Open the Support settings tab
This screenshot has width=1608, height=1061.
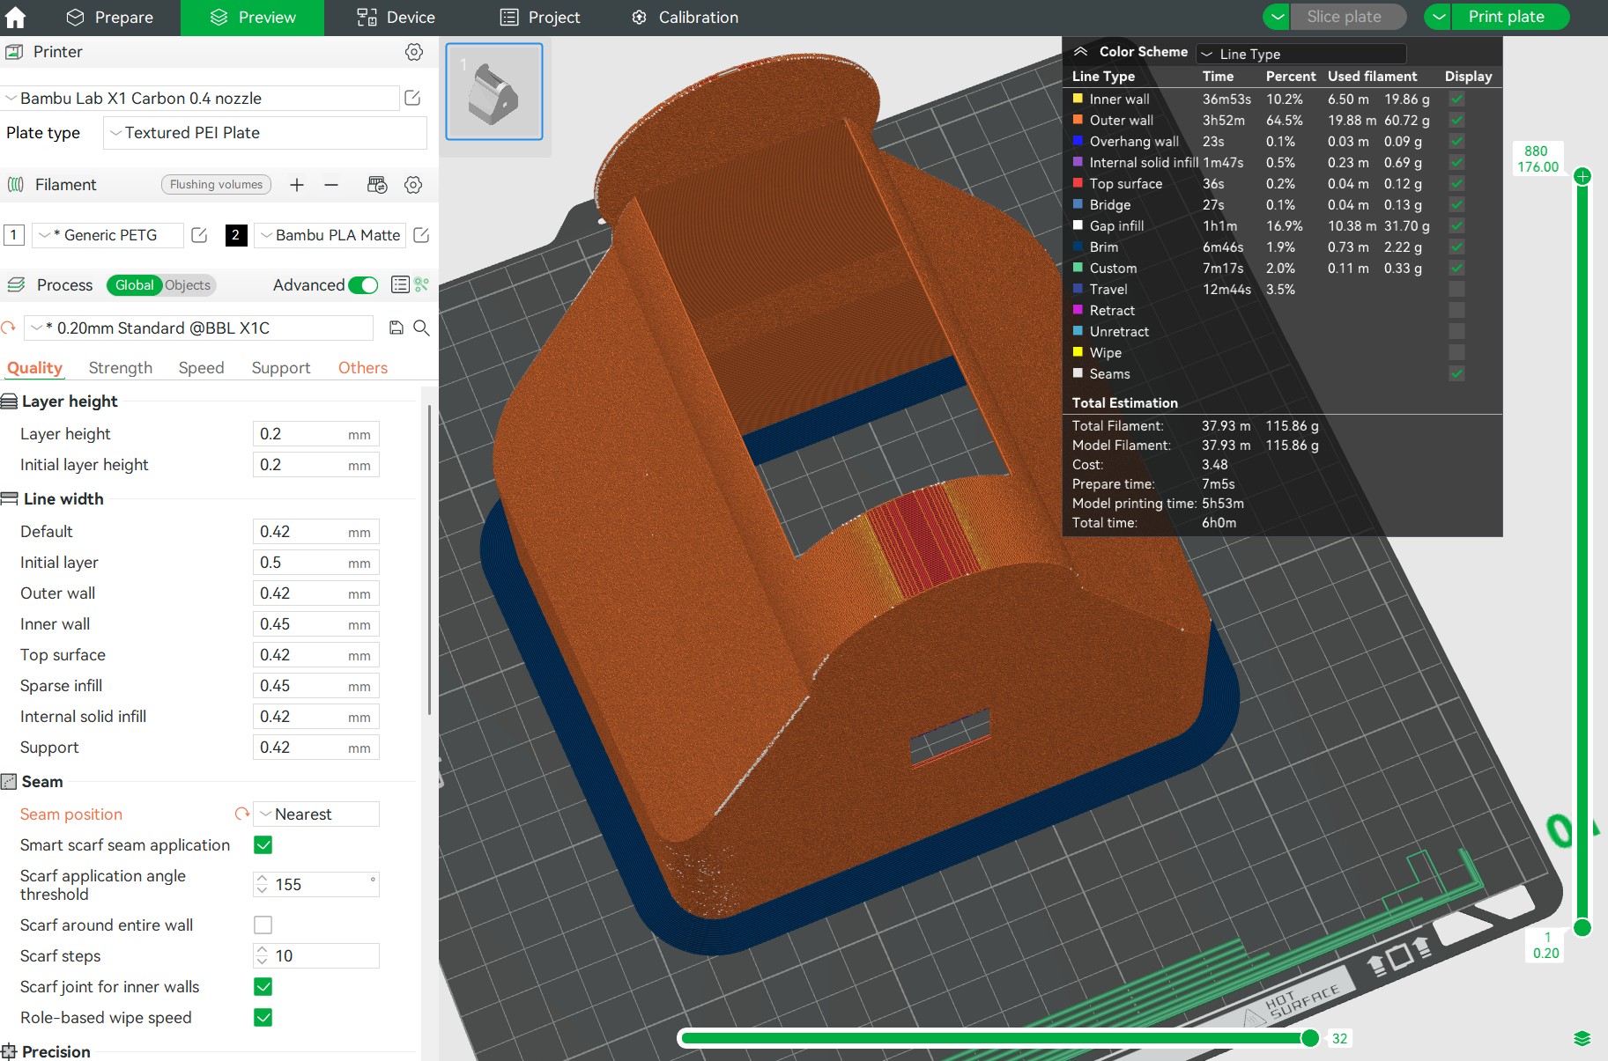click(x=281, y=368)
